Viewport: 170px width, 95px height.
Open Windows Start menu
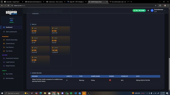[x=2, y=93]
